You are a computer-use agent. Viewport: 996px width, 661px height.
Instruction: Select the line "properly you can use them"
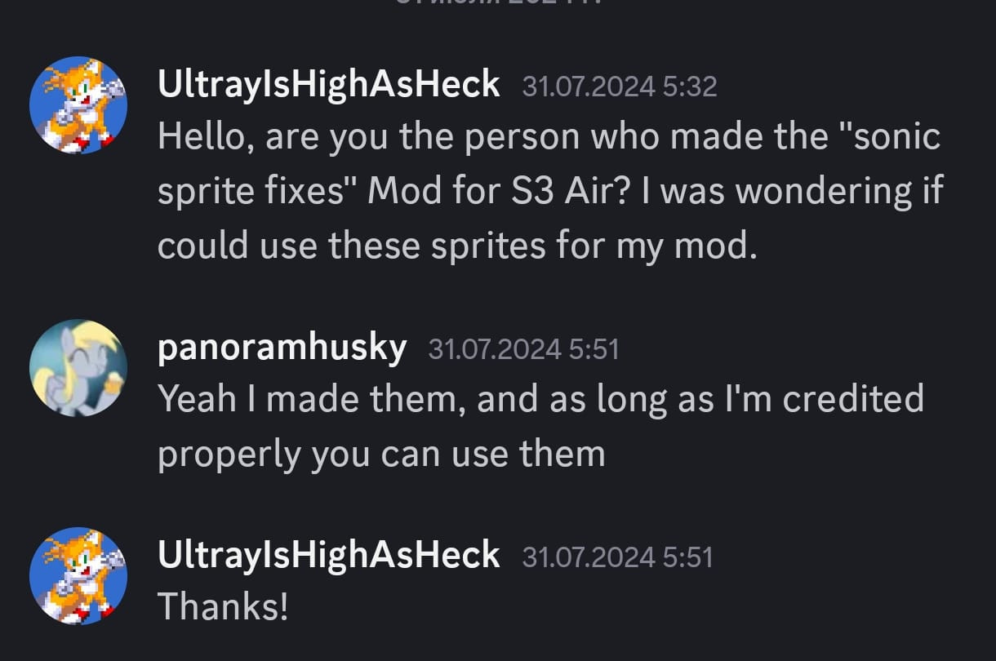pos(381,453)
